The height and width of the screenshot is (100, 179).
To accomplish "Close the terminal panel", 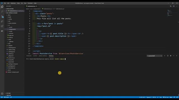I will pos(176,56).
